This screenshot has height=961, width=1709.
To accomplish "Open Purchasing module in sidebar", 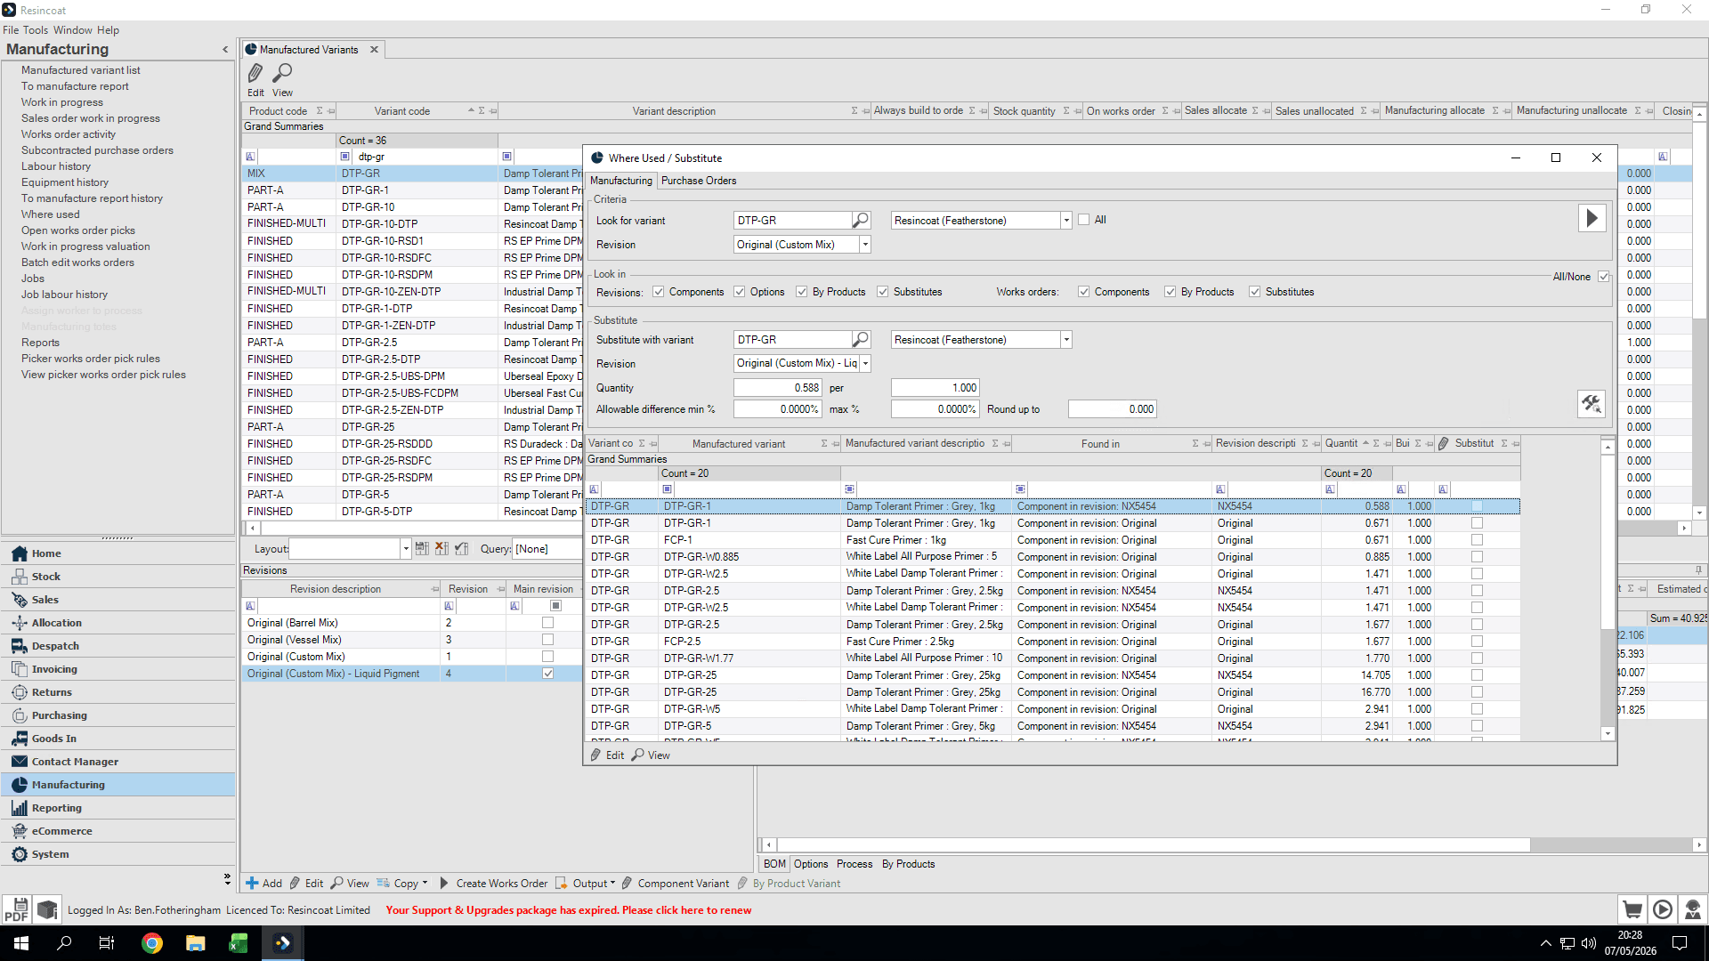I will 117,715.
